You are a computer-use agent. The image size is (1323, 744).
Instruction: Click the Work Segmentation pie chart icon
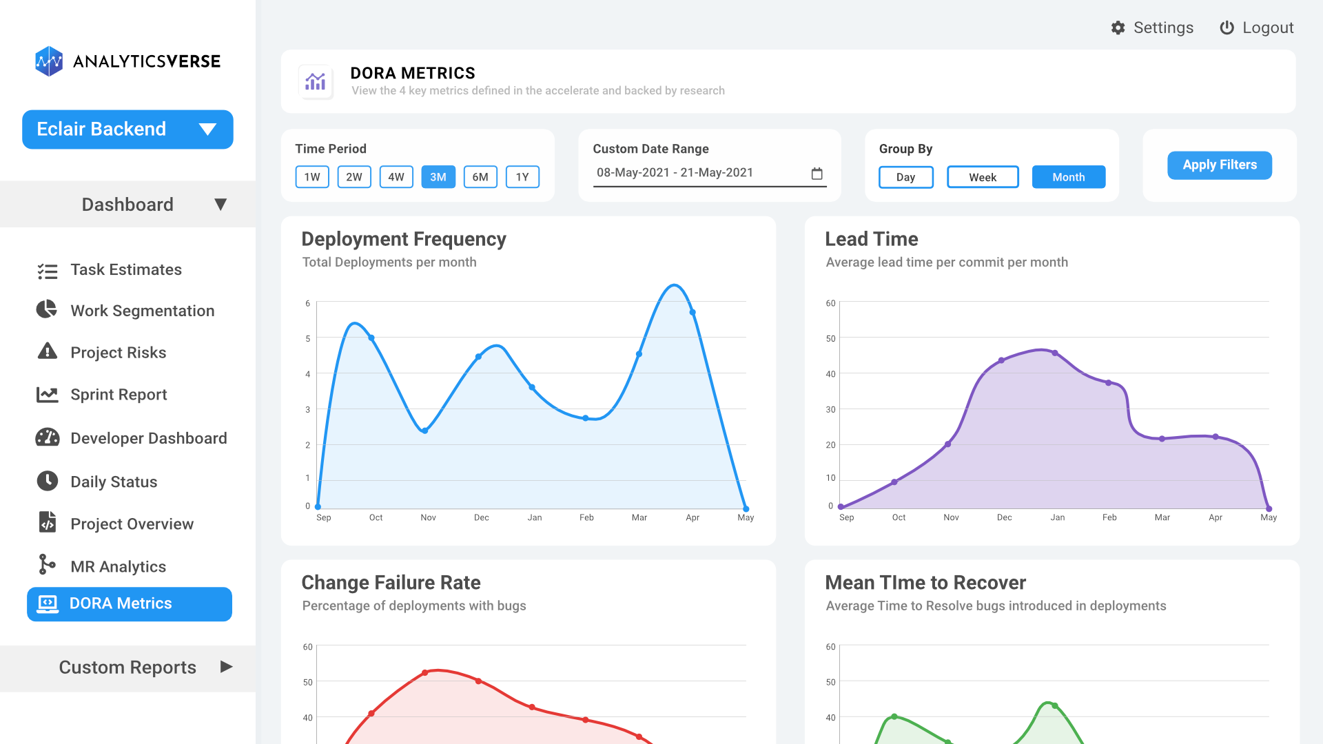click(x=45, y=310)
